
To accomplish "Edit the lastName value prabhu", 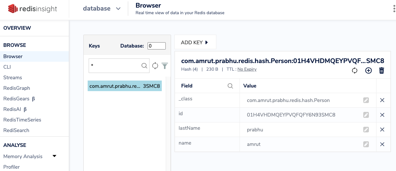I will click(366, 130).
